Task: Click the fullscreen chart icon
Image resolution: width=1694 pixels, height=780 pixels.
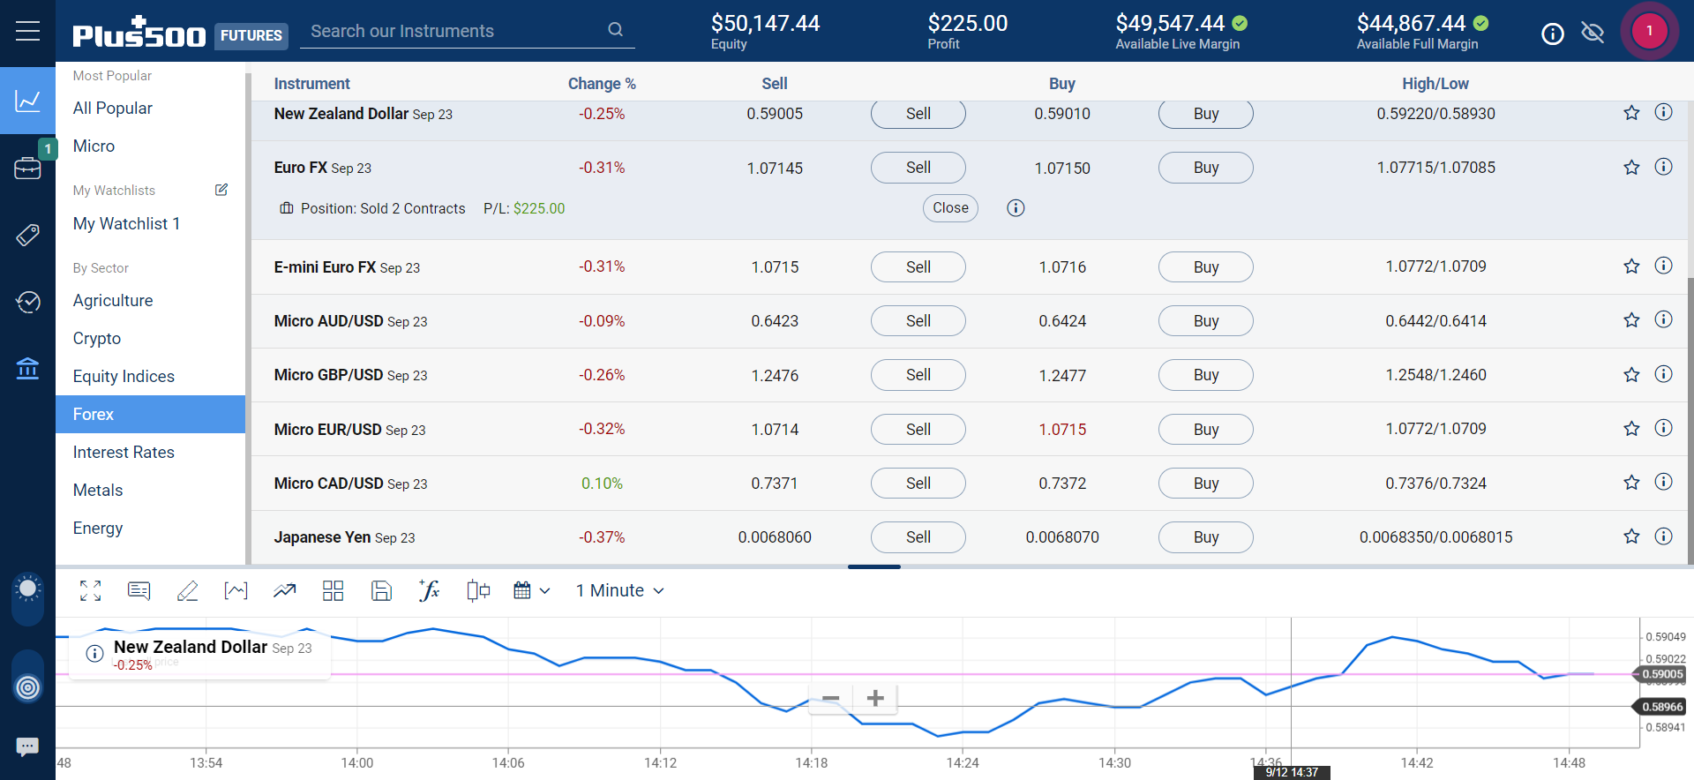Action: pyautogui.click(x=90, y=590)
